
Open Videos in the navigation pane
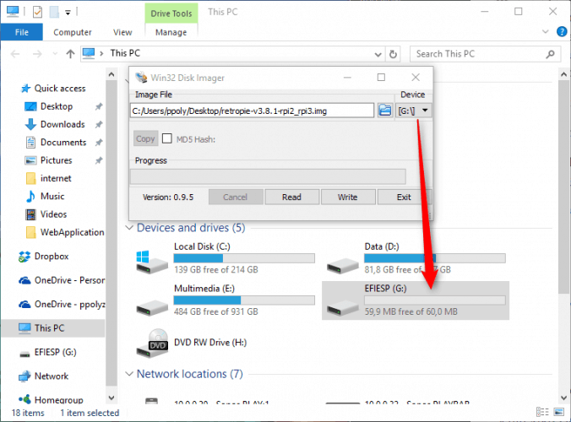tap(53, 214)
